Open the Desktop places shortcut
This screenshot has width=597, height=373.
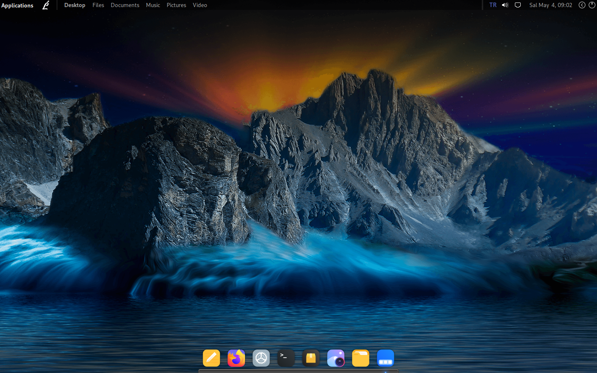click(75, 5)
